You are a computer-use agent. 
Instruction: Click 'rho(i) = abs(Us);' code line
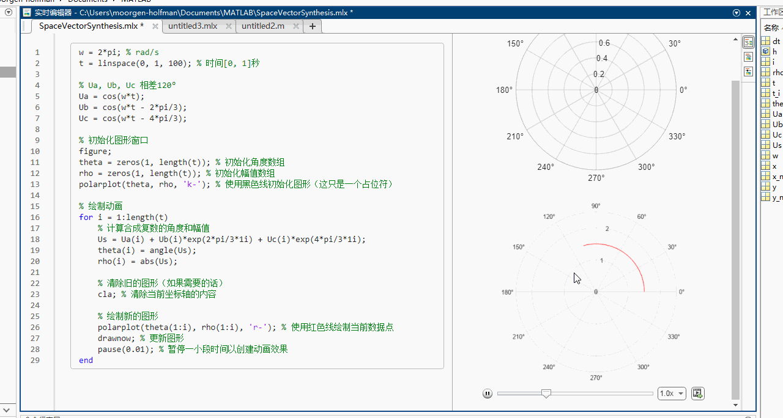pos(138,262)
